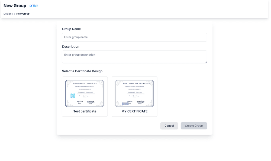Screen dimensions: 271x161
Task: Click the Select a Certificate Design heading
Action: point(82,71)
